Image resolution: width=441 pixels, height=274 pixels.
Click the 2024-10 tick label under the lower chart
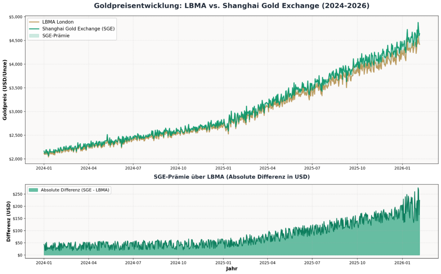click(178, 261)
